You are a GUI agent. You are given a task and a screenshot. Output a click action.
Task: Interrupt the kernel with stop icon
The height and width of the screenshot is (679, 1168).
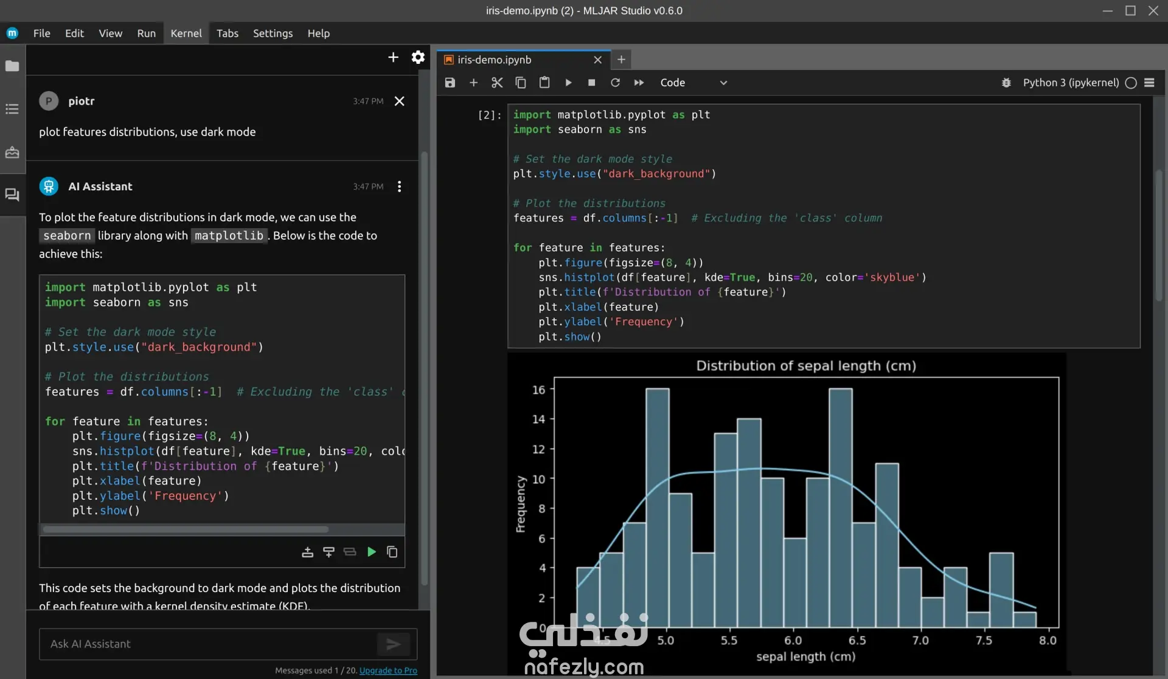click(x=591, y=83)
